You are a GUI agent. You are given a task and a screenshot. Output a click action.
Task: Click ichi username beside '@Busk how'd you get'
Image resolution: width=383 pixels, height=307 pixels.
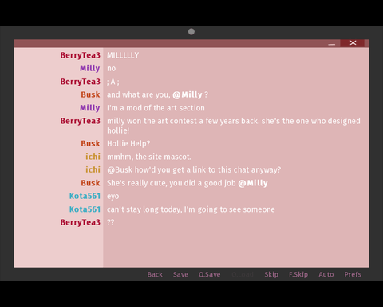(x=93, y=169)
